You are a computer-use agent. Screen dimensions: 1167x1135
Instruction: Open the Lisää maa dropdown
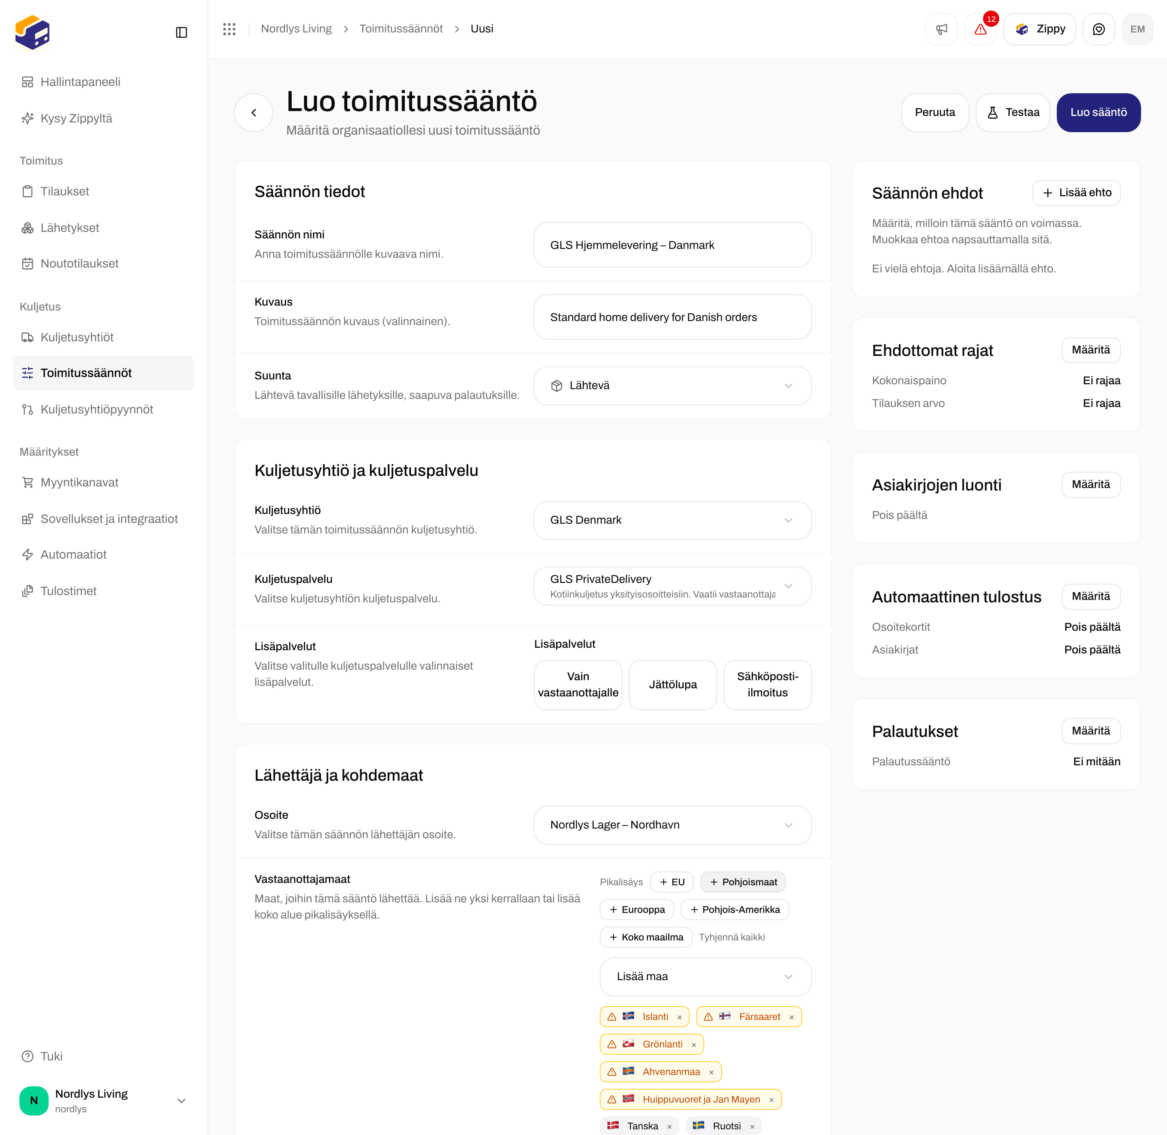(x=706, y=977)
